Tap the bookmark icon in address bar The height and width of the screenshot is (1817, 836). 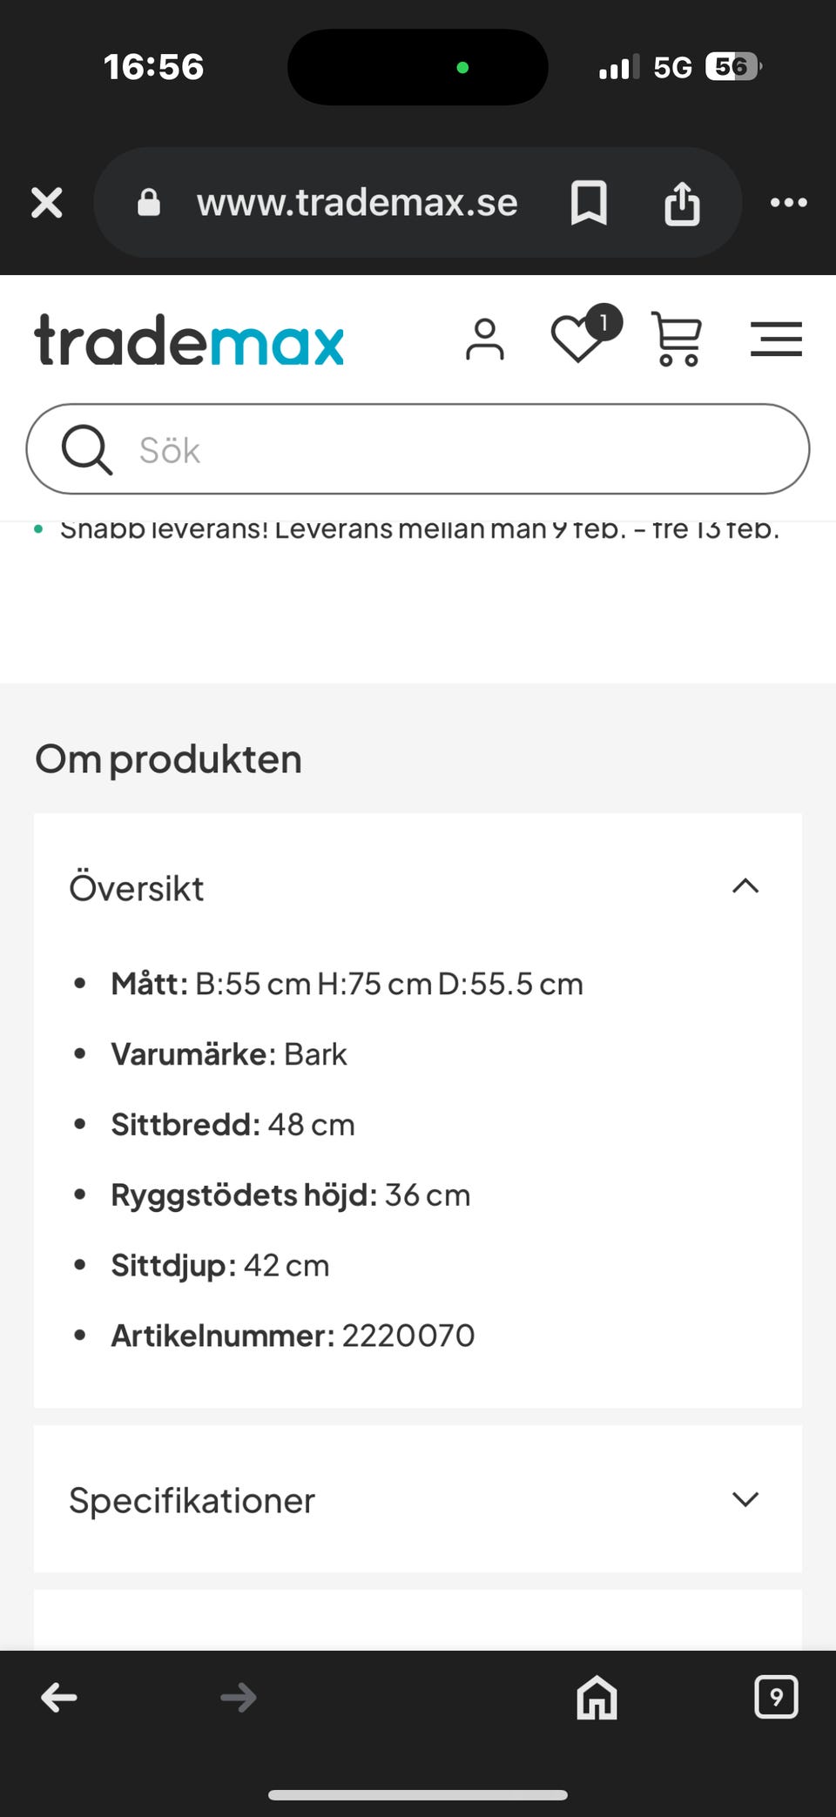(589, 203)
